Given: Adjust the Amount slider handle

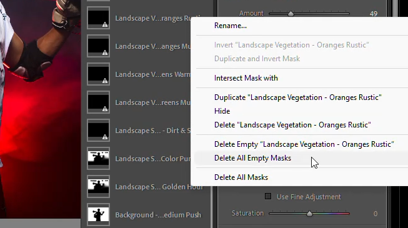Looking at the screenshot, I should pos(291,14).
